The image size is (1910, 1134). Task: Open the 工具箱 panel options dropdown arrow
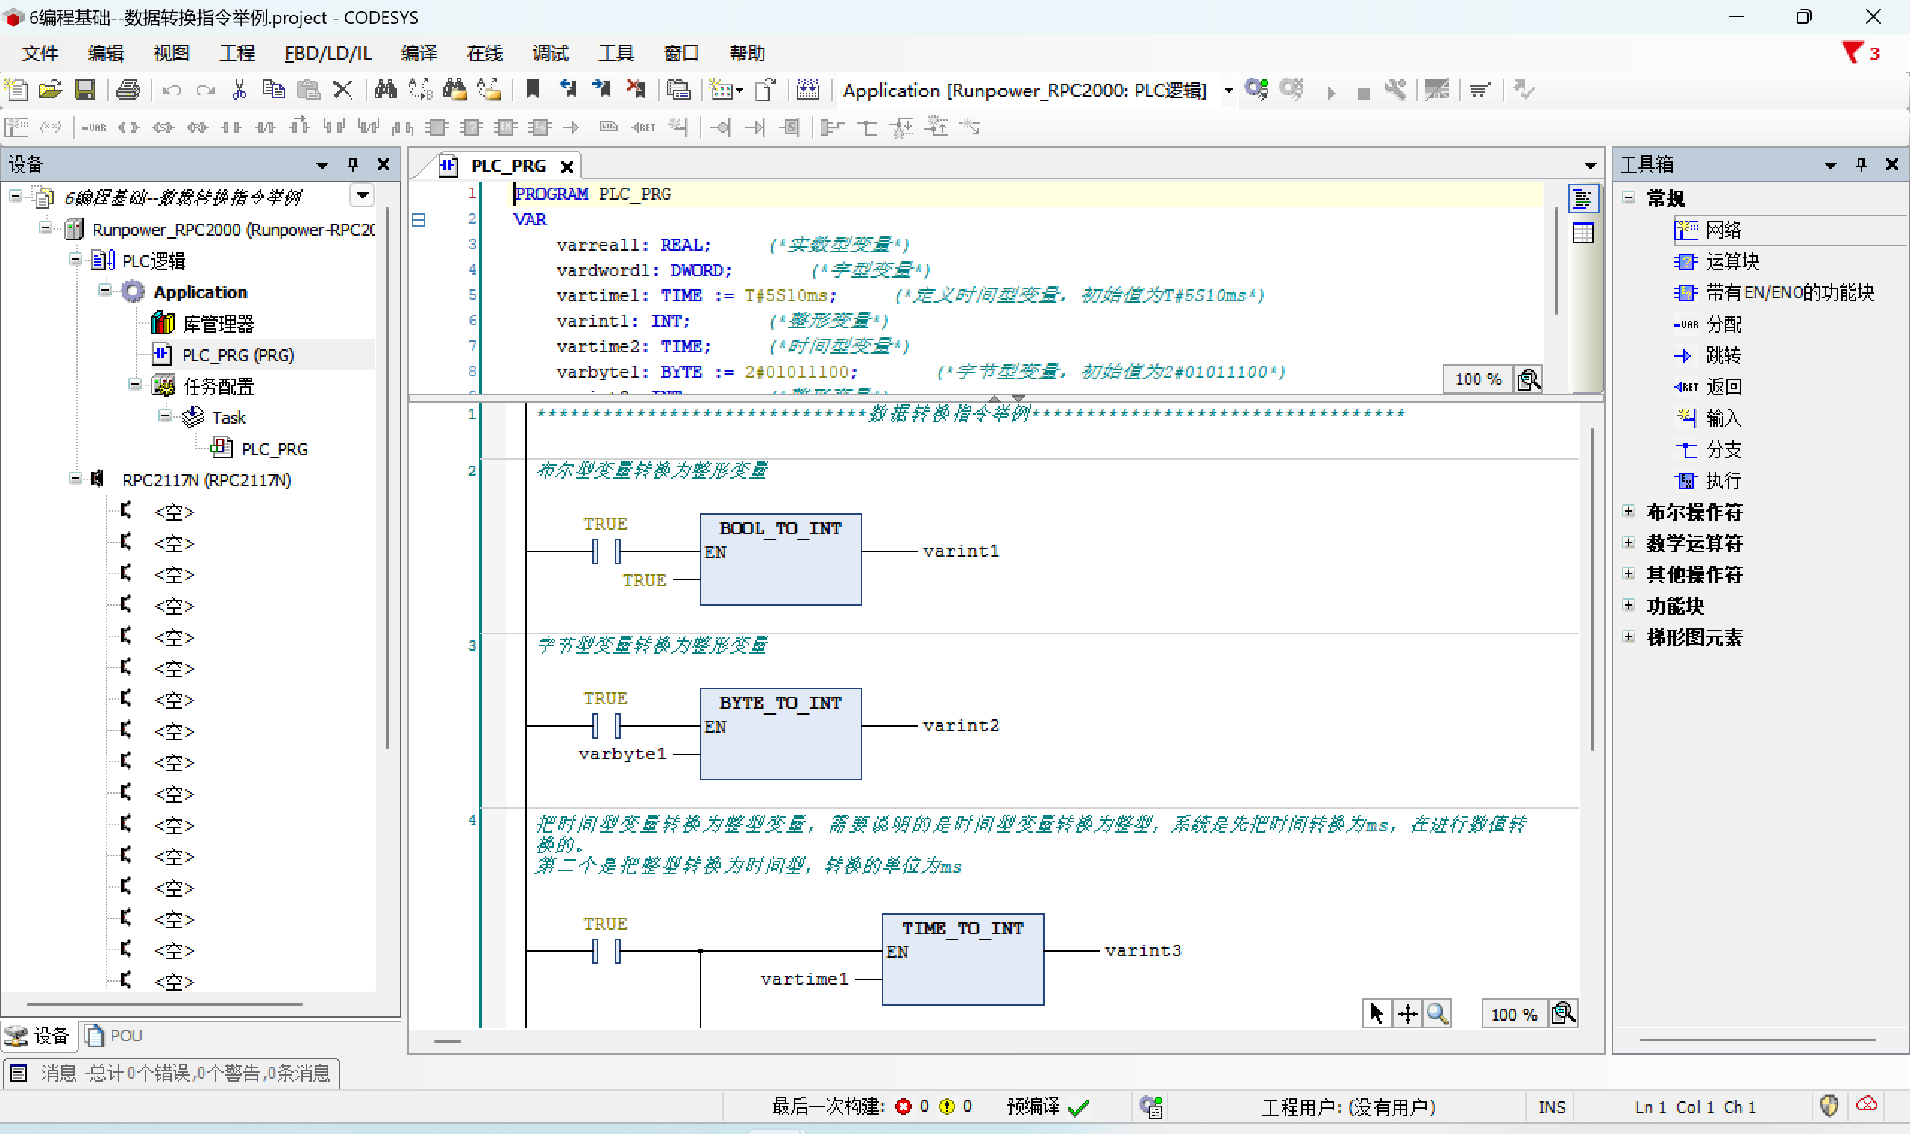pyautogui.click(x=1831, y=165)
